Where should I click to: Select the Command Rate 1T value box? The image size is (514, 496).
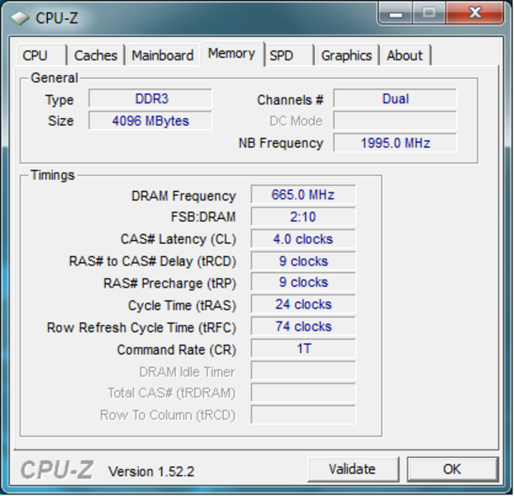[x=302, y=349]
